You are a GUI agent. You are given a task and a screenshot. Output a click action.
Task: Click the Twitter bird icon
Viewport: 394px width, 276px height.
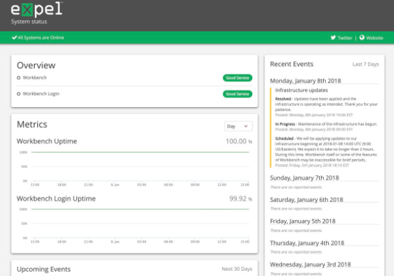click(x=333, y=38)
